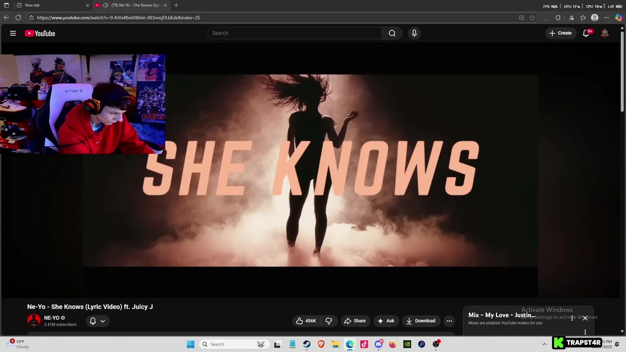Open the Copilot sidebar icon
626x352 pixels.
(x=619, y=18)
